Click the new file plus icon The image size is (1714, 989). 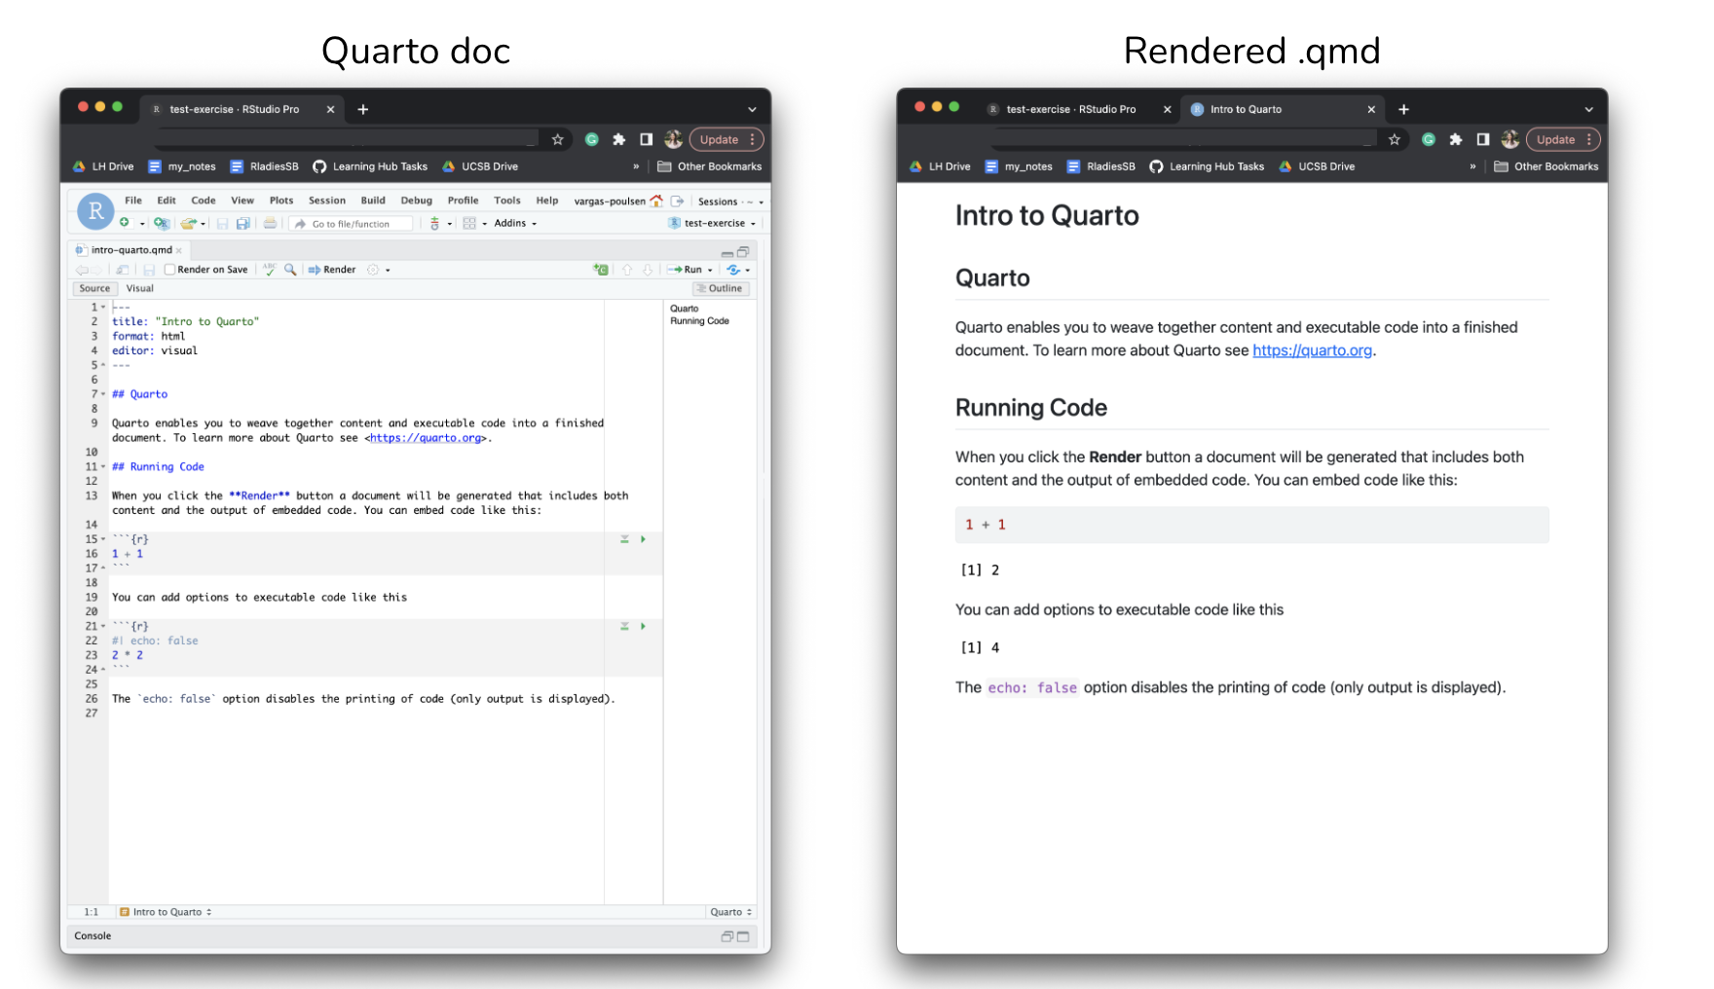point(125,223)
